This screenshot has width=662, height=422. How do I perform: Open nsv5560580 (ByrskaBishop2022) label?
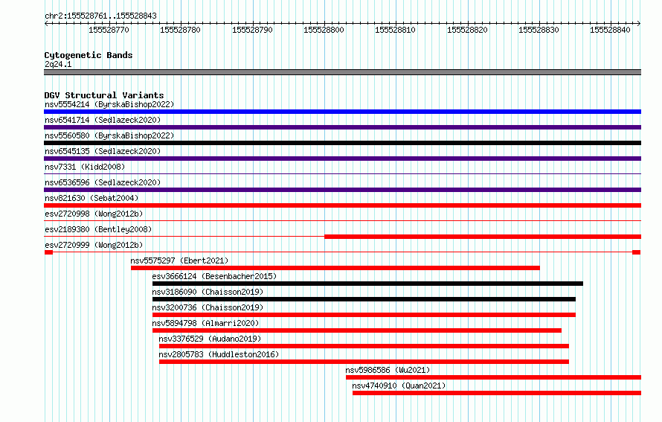(x=109, y=135)
